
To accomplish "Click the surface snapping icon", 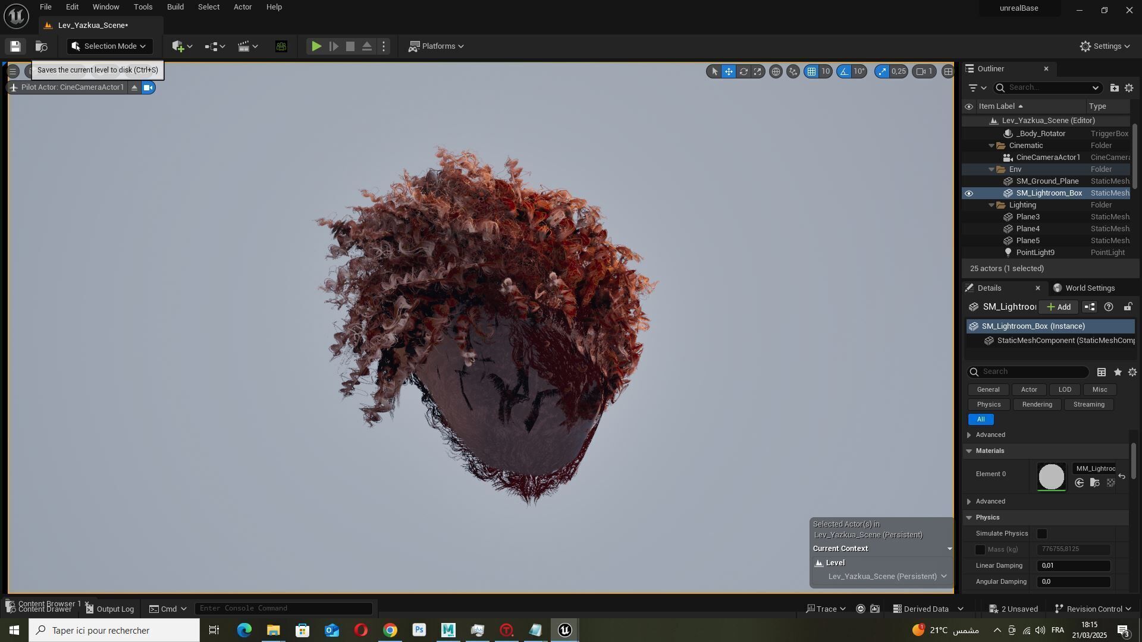I will [793, 72].
